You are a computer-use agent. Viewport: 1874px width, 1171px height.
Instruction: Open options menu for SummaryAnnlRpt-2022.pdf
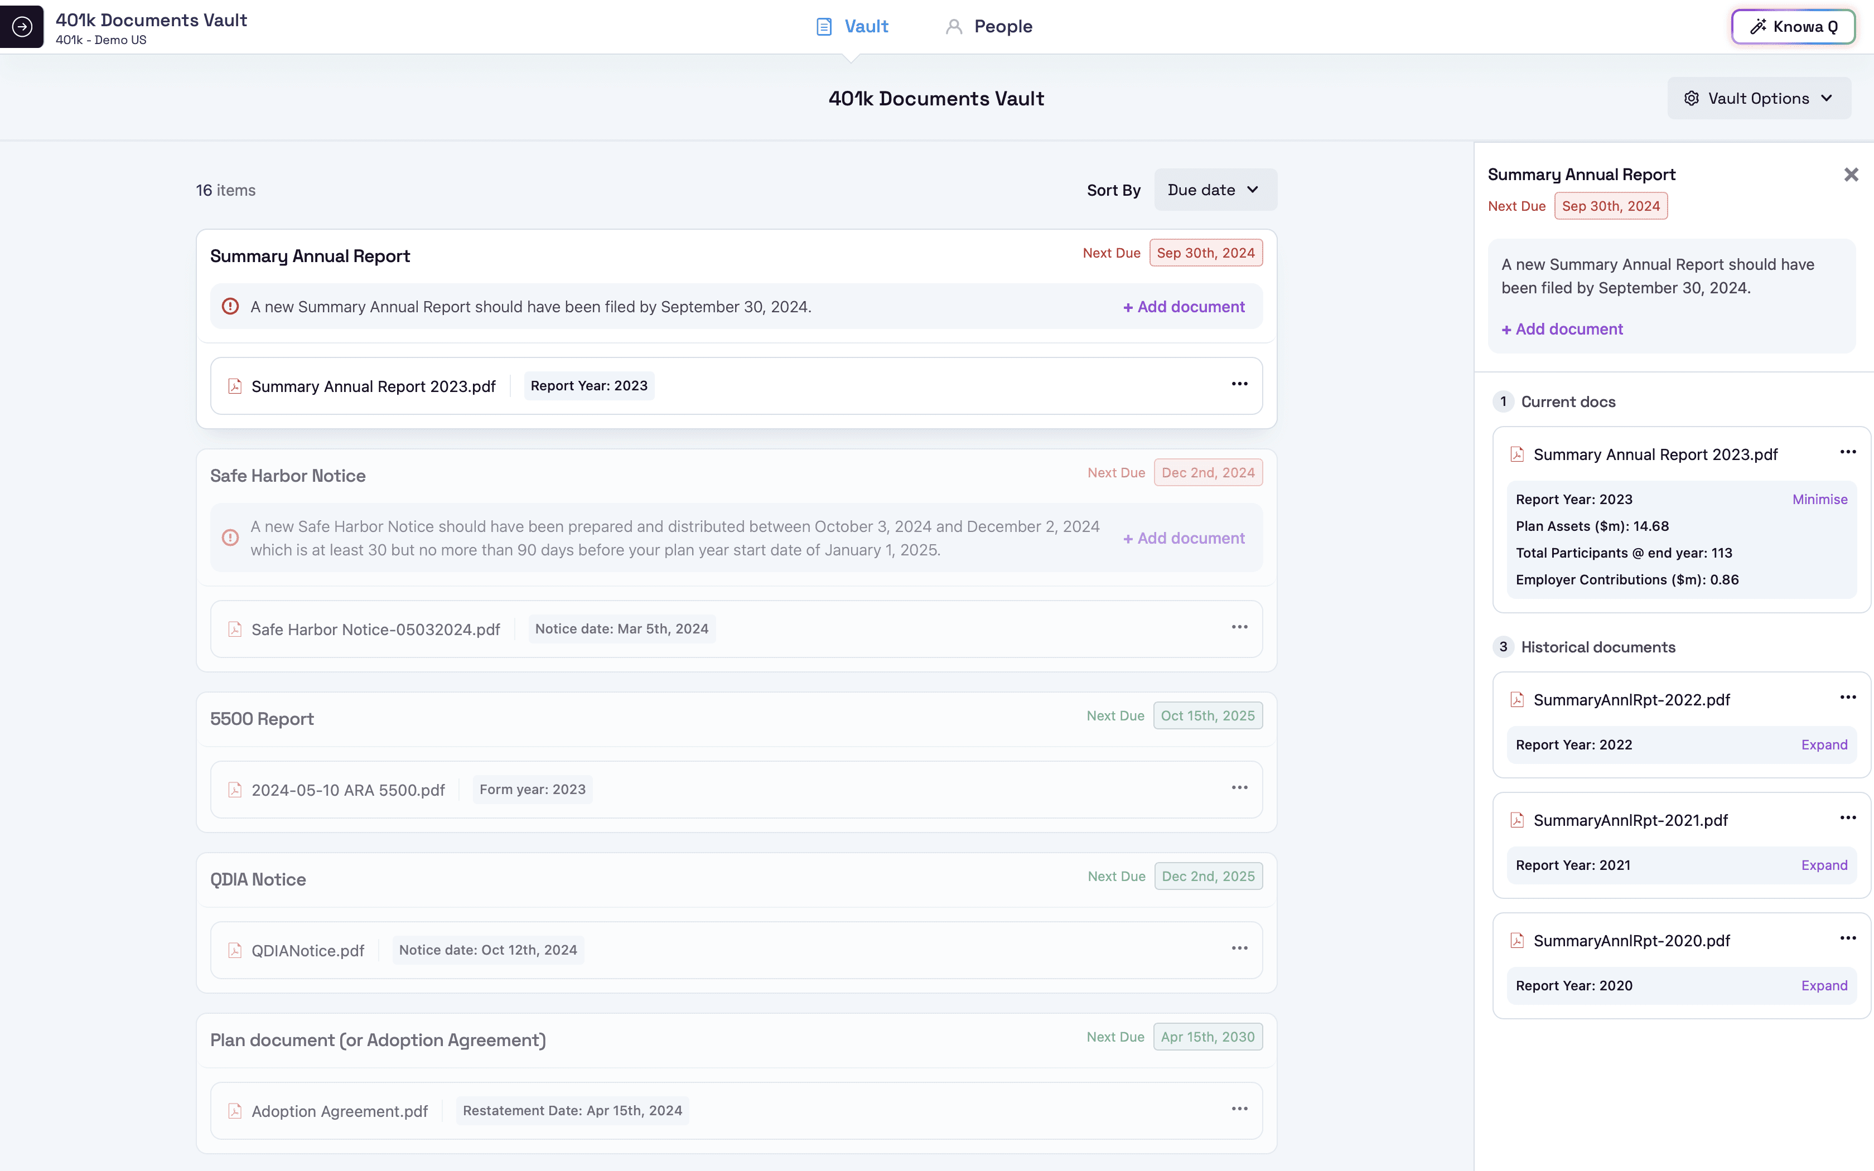1848,697
